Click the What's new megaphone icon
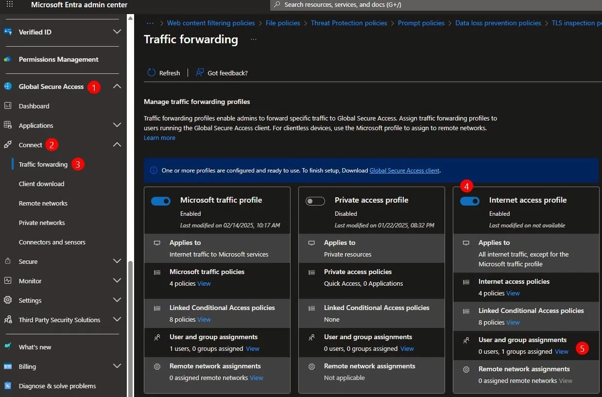The image size is (602, 397). pos(8,347)
